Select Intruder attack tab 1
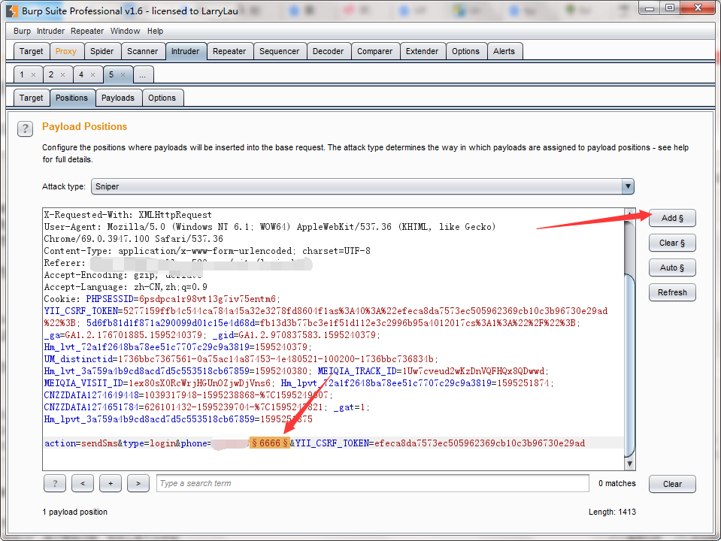Image resolution: width=721 pixels, height=541 pixels. click(22, 74)
